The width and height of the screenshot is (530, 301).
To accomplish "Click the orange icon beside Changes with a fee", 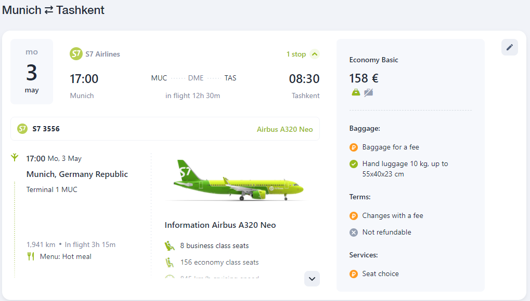I will [x=354, y=216].
